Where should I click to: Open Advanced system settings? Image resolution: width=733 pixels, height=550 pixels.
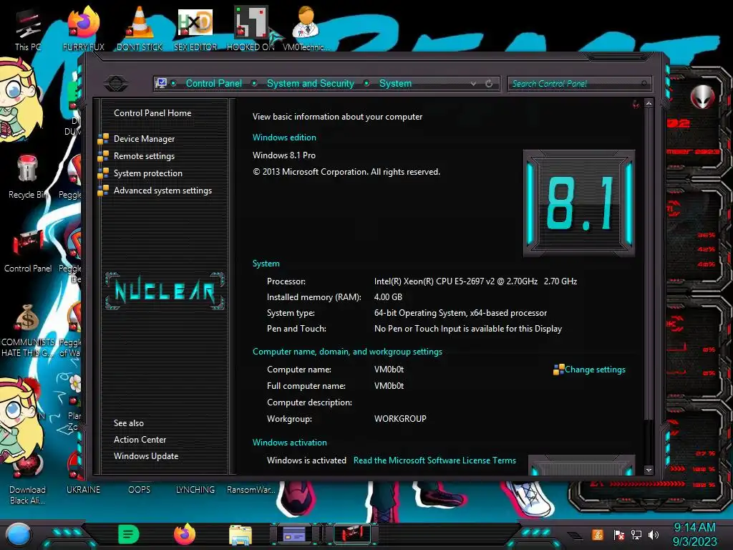point(162,190)
